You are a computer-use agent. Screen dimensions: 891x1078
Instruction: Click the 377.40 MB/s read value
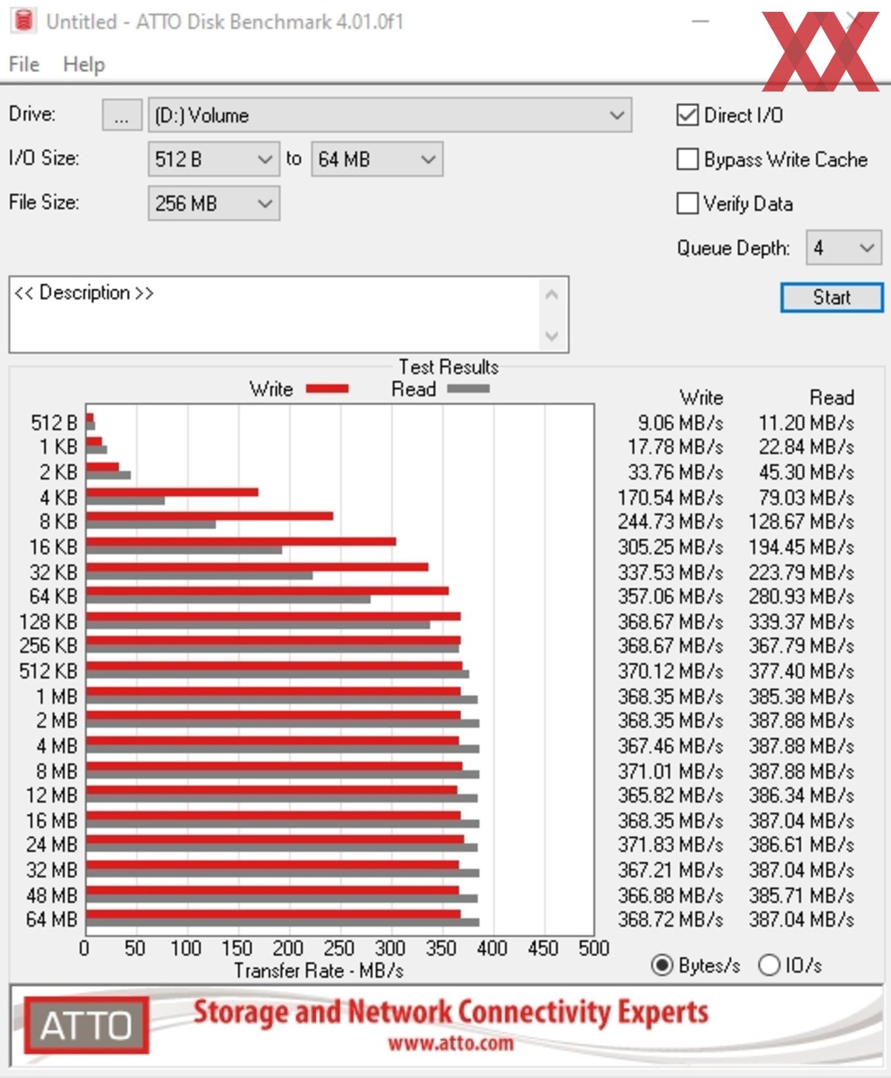pyautogui.click(x=801, y=671)
